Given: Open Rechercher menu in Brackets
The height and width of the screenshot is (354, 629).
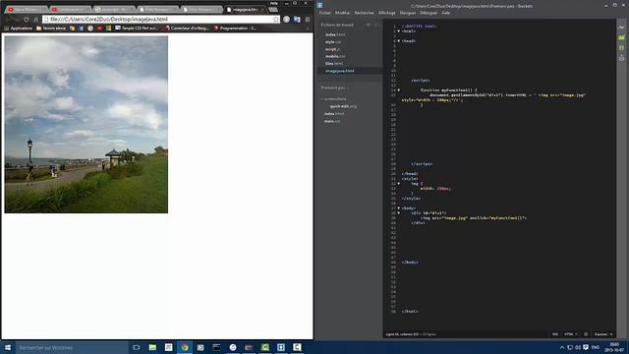Looking at the screenshot, I should click(365, 13).
